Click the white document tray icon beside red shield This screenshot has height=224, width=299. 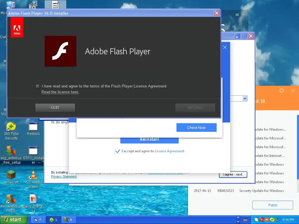(256, 220)
